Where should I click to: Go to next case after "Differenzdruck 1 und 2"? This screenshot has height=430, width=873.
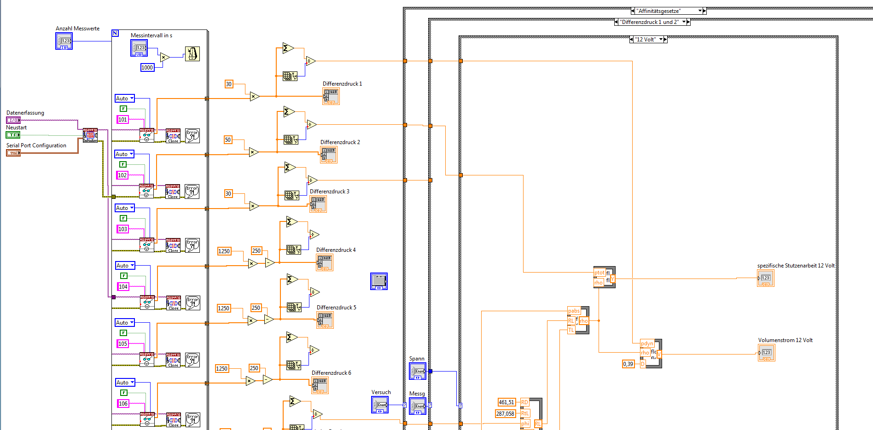point(688,22)
